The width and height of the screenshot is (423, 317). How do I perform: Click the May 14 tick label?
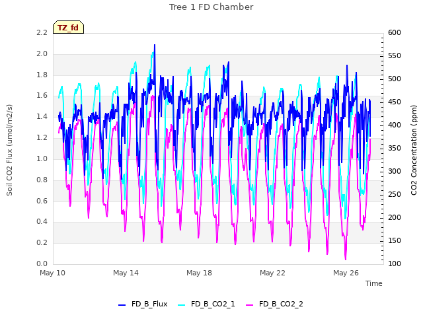click(126, 273)
